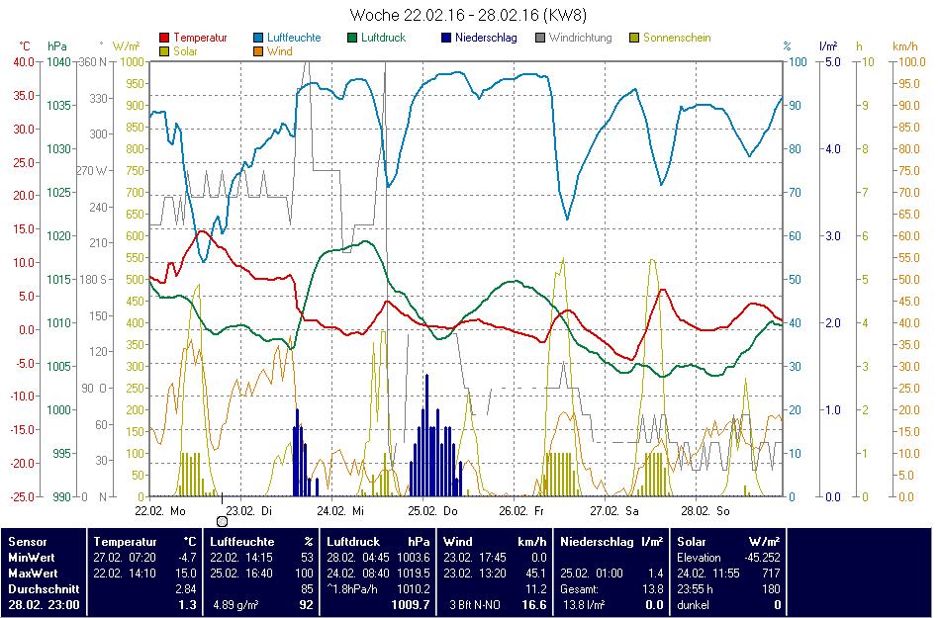Click the 13.8 l/m² precipitation total
940x618 pixels.
click(584, 605)
